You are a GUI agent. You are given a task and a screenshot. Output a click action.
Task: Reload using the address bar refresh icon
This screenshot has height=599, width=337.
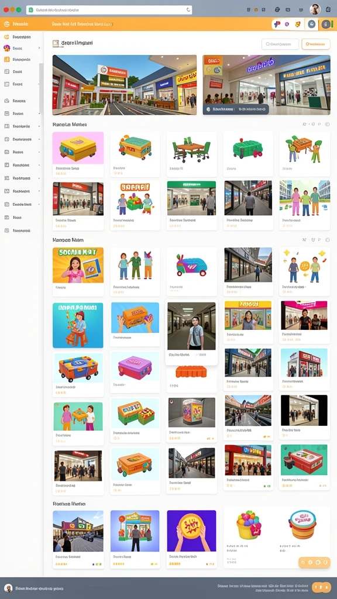(x=188, y=11)
